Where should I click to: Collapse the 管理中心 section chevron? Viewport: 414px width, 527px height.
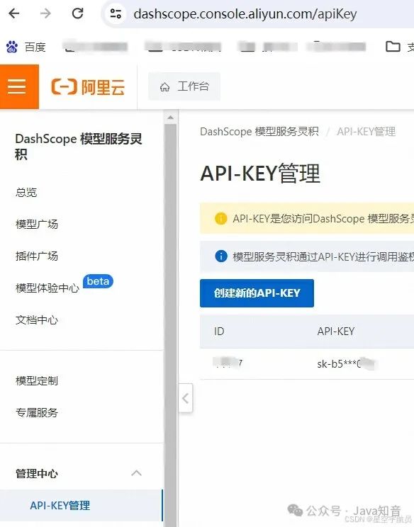click(136, 473)
